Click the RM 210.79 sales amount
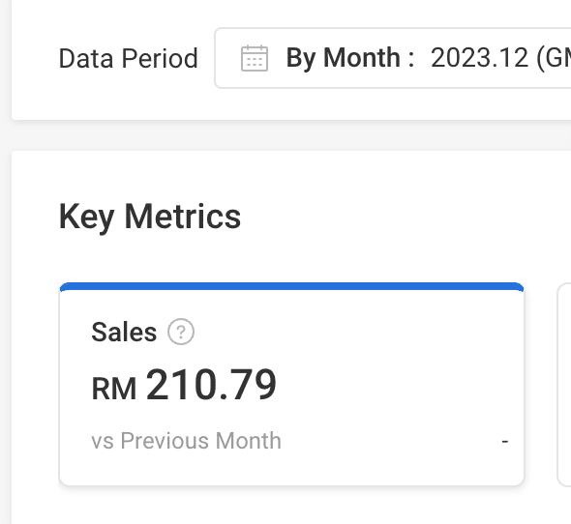Screen dimensions: 571x524 tap(184, 385)
